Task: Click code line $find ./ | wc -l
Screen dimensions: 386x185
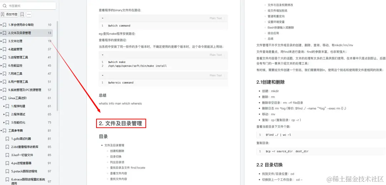Action: pos(278,135)
